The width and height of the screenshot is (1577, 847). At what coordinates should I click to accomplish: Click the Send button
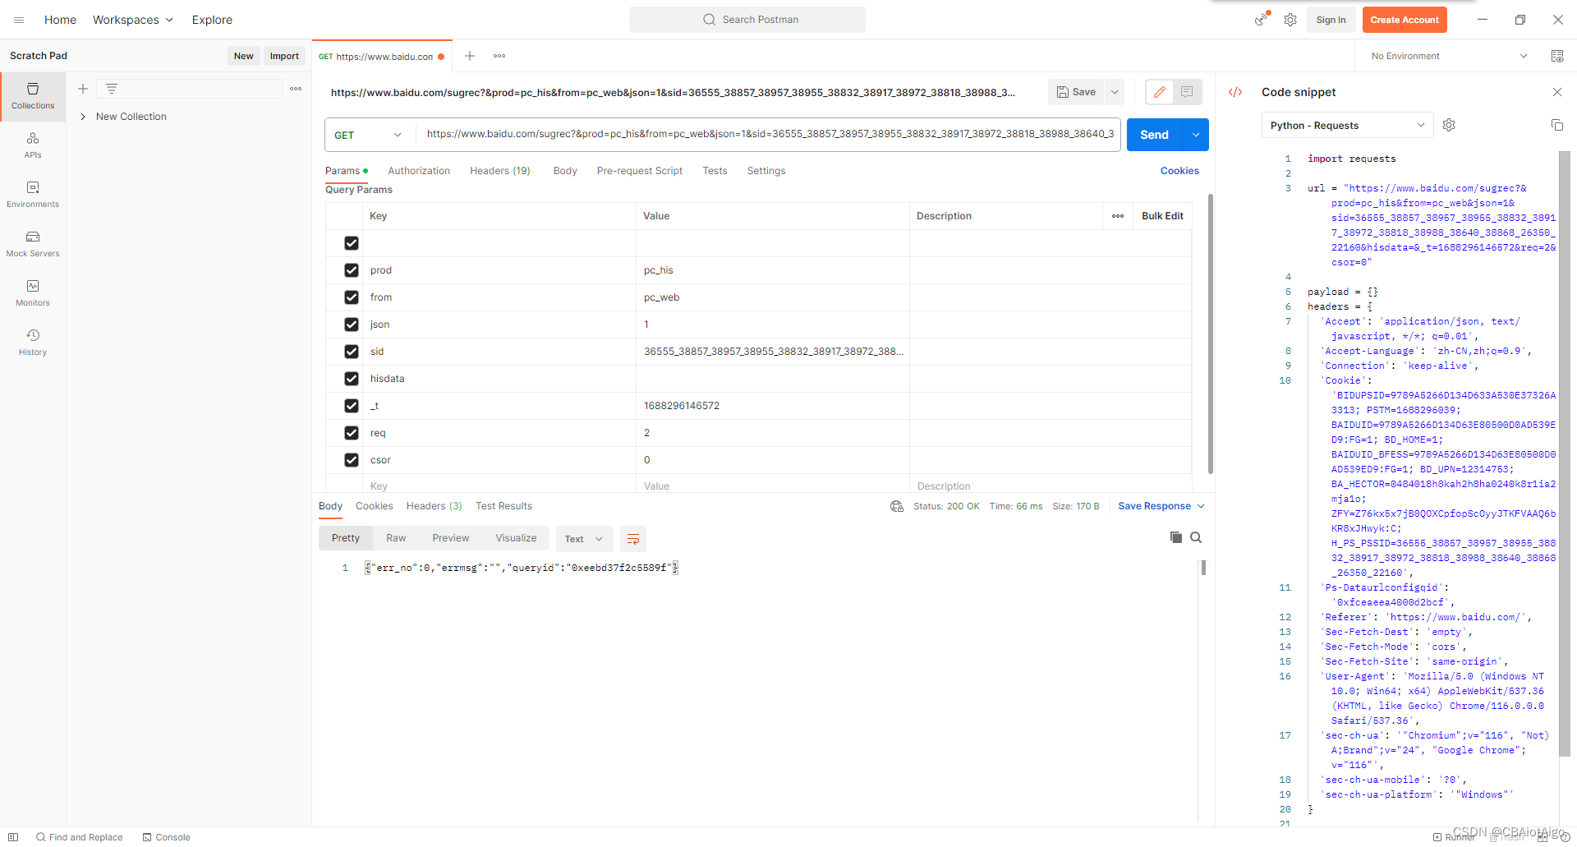point(1154,135)
